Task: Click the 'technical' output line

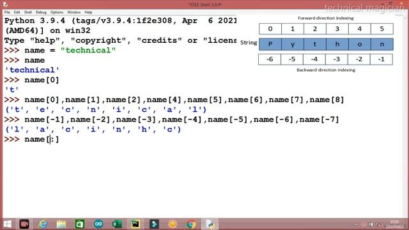Action: tap(32, 70)
